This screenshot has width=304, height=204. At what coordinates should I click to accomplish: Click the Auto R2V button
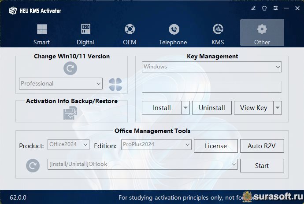262,146
